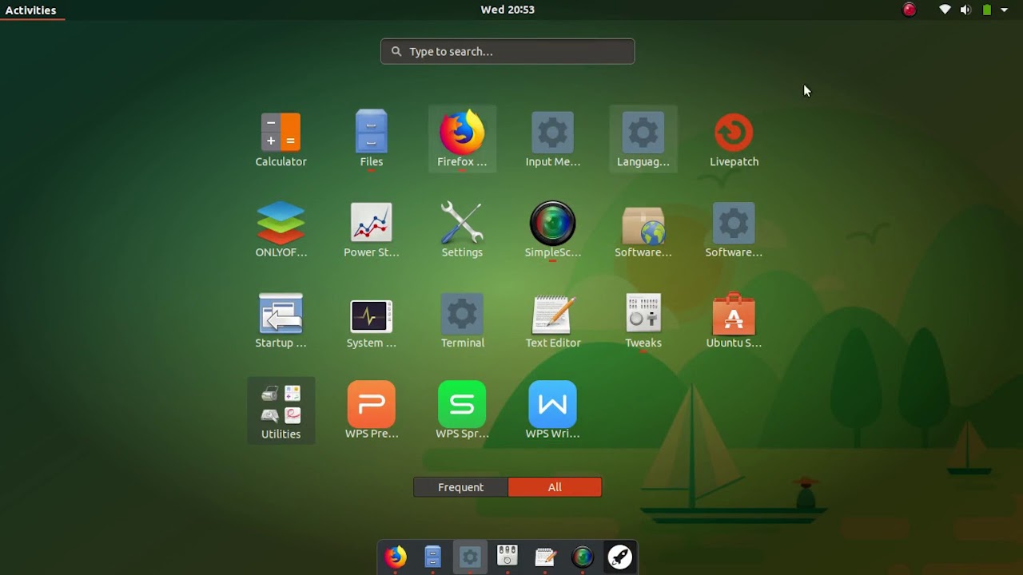Launch the Livepatch app
The height and width of the screenshot is (575, 1023).
point(734,139)
